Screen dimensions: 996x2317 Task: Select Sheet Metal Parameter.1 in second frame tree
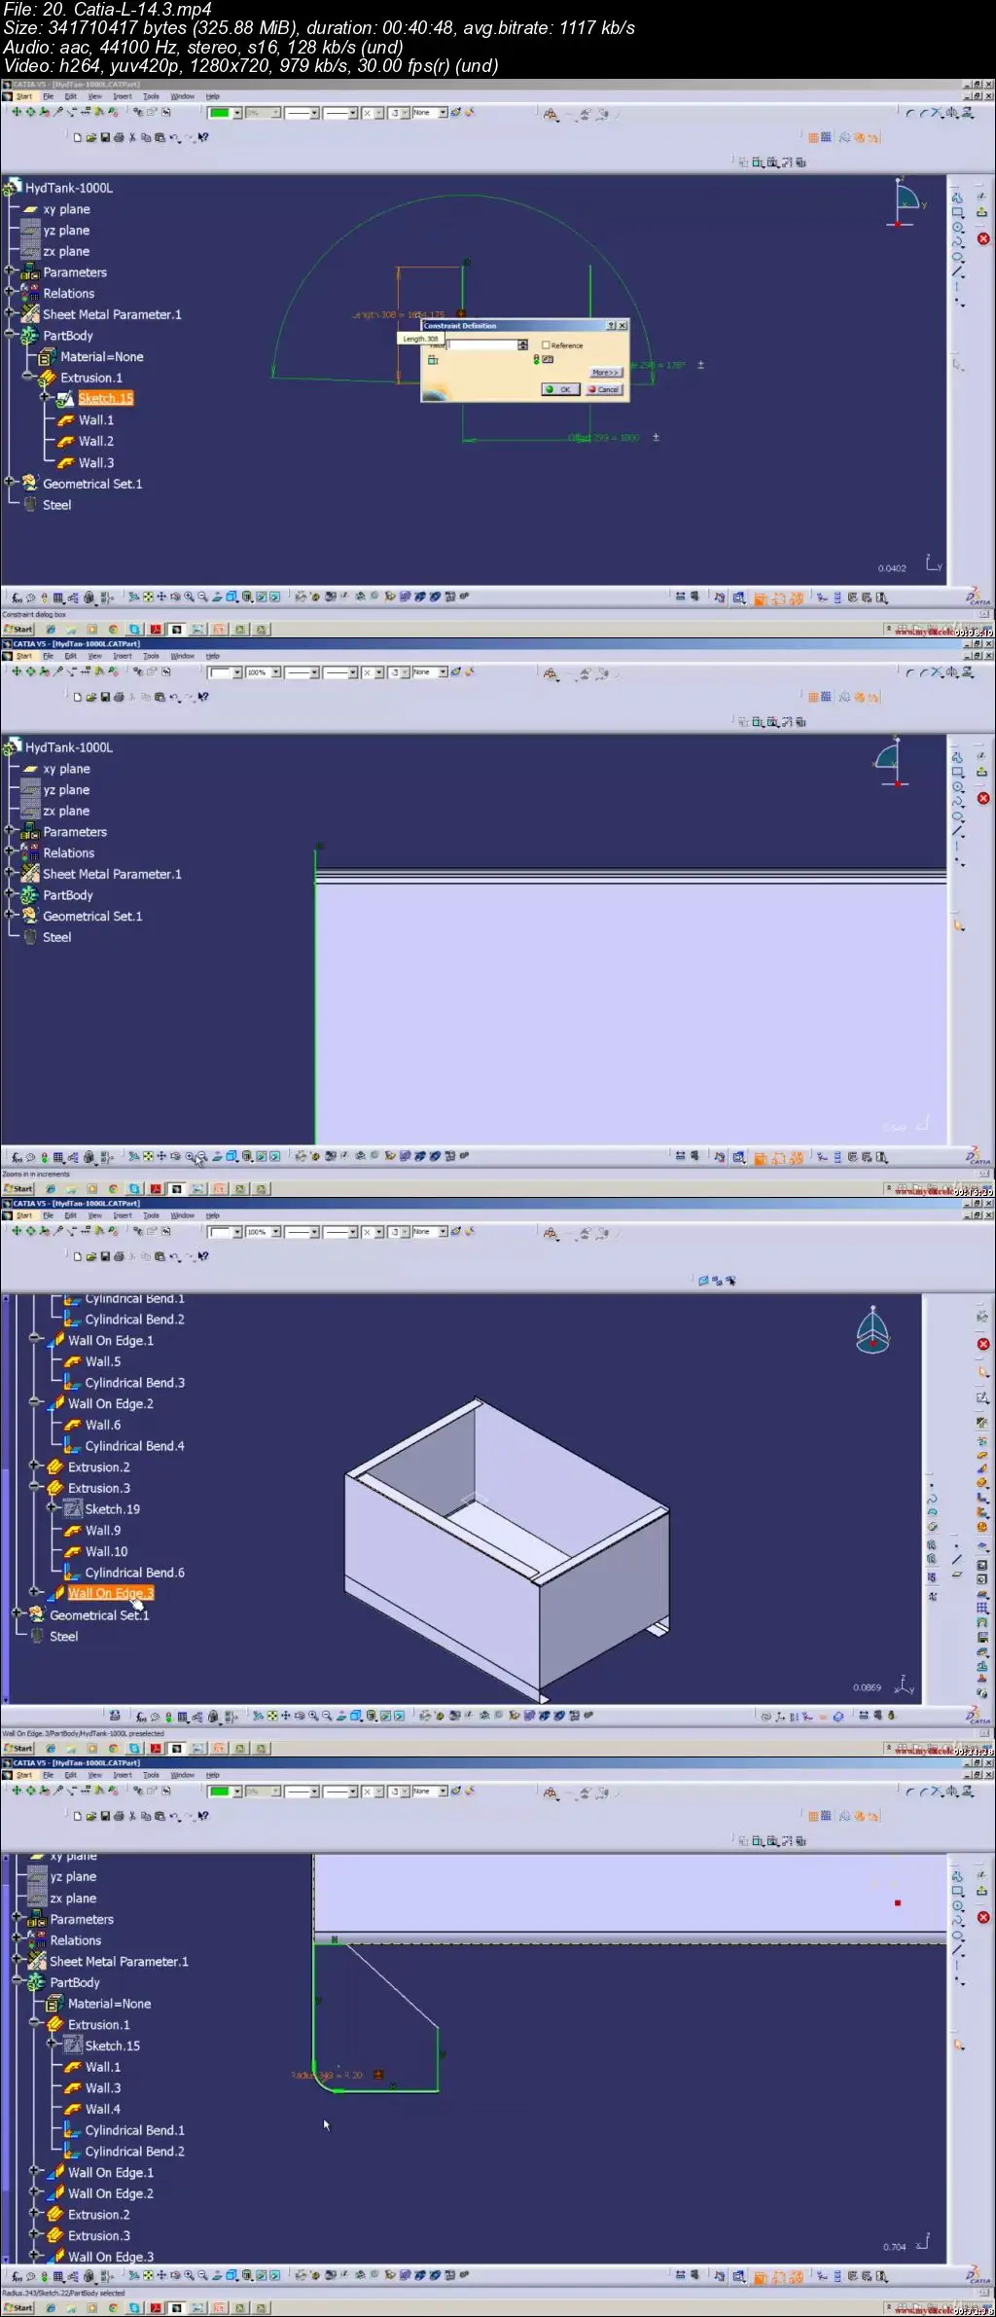coord(112,874)
